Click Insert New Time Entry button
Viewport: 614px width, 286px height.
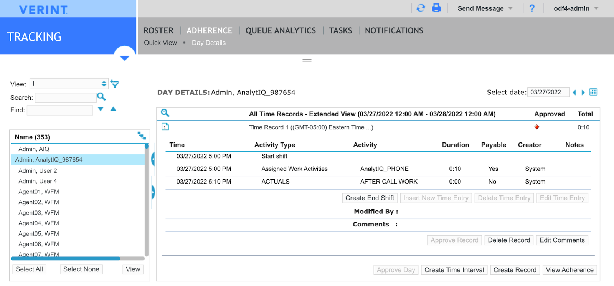click(436, 198)
